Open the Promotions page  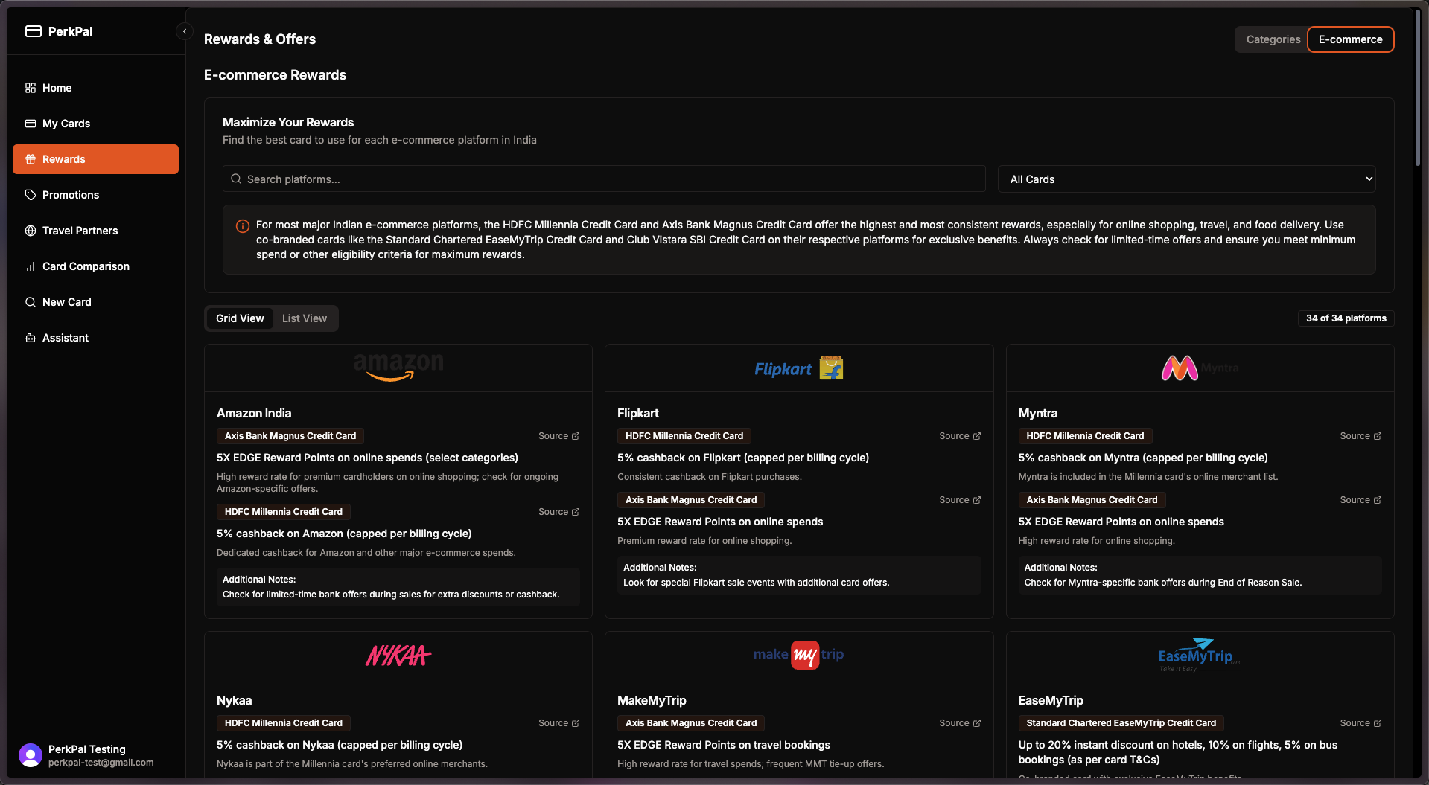point(95,195)
